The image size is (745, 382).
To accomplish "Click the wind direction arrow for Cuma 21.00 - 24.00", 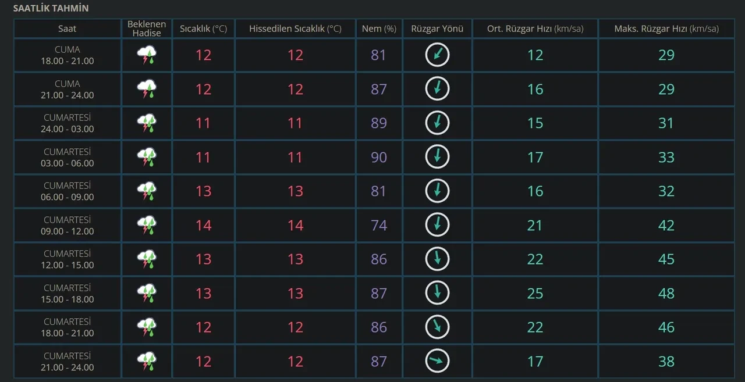I will tap(437, 89).
